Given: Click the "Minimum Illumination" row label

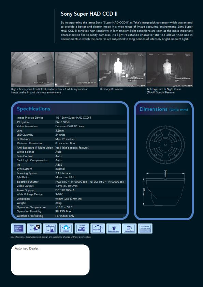Looking at the screenshot, I should coord(30,143).
